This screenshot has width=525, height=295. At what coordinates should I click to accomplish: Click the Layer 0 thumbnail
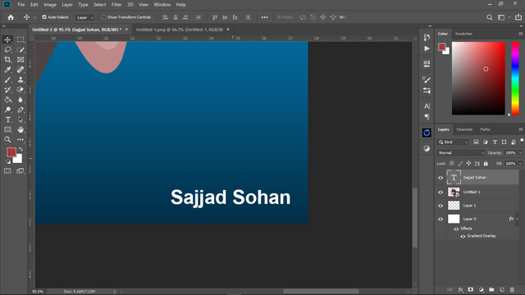tap(454, 219)
